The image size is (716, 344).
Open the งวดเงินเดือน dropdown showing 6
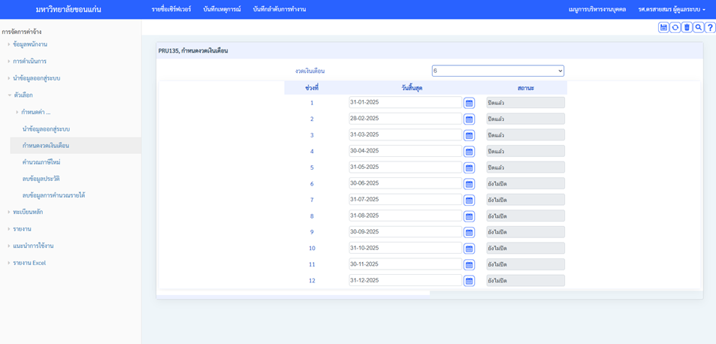[497, 71]
